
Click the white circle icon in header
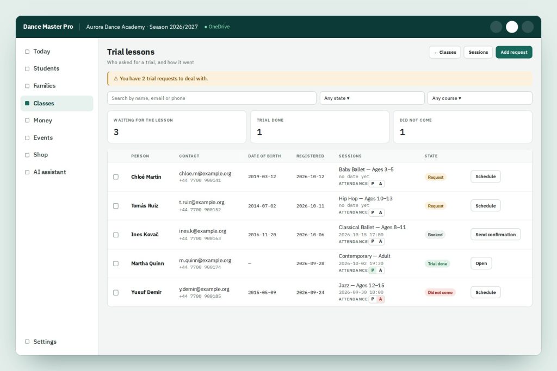tap(511, 27)
